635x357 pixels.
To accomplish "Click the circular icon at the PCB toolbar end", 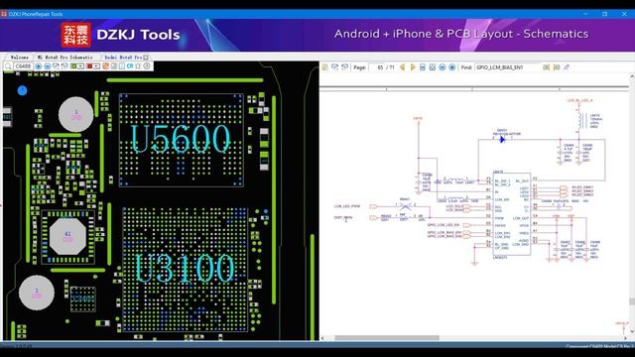I will [147, 66].
